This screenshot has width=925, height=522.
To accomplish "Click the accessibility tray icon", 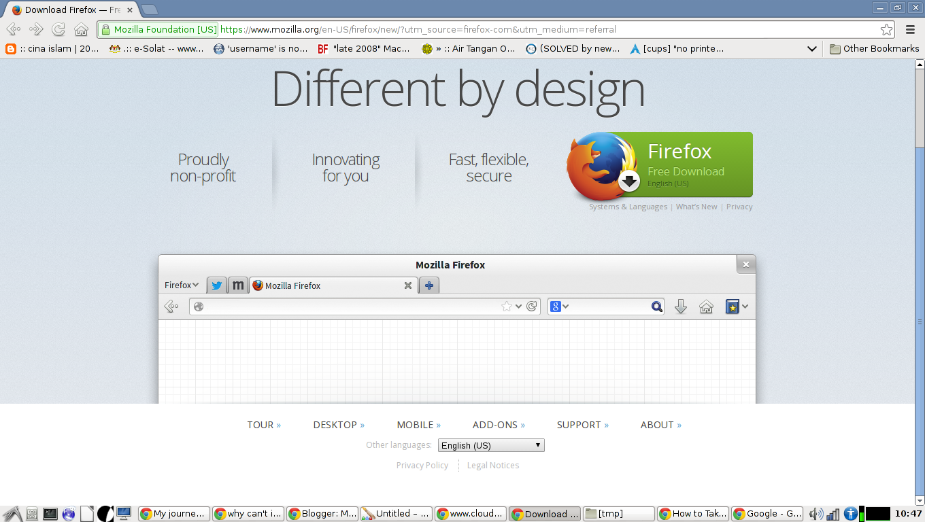I will pyautogui.click(x=850, y=514).
